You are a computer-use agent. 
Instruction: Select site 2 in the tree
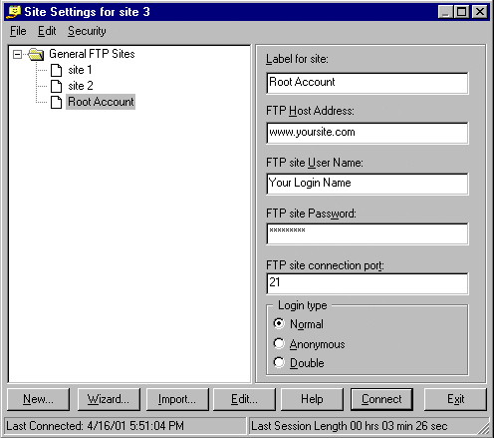click(81, 86)
